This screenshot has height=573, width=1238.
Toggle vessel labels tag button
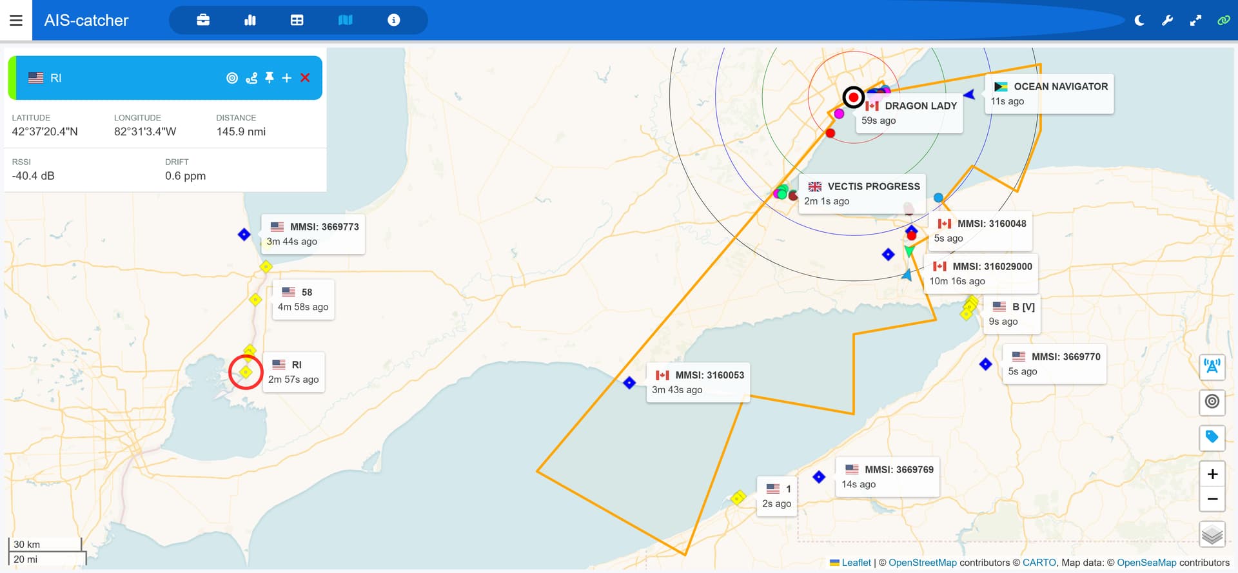[1212, 438]
